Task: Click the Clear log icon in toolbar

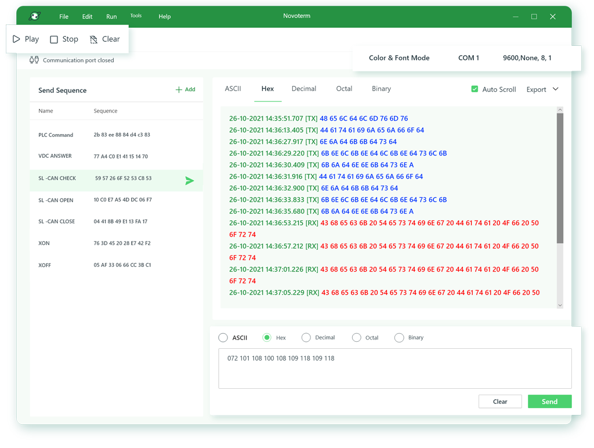Action: (93, 39)
